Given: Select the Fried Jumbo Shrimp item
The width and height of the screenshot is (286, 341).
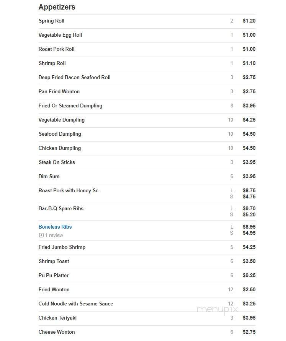Looking at the screenshot, I should (x=62, y=247).
